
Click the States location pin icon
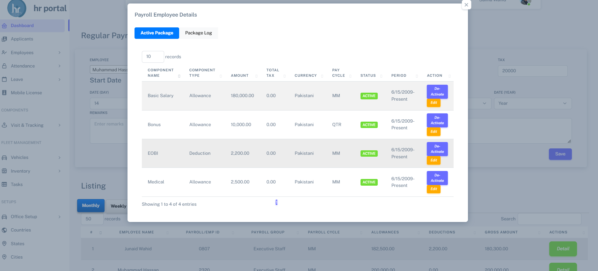point(4,244)
